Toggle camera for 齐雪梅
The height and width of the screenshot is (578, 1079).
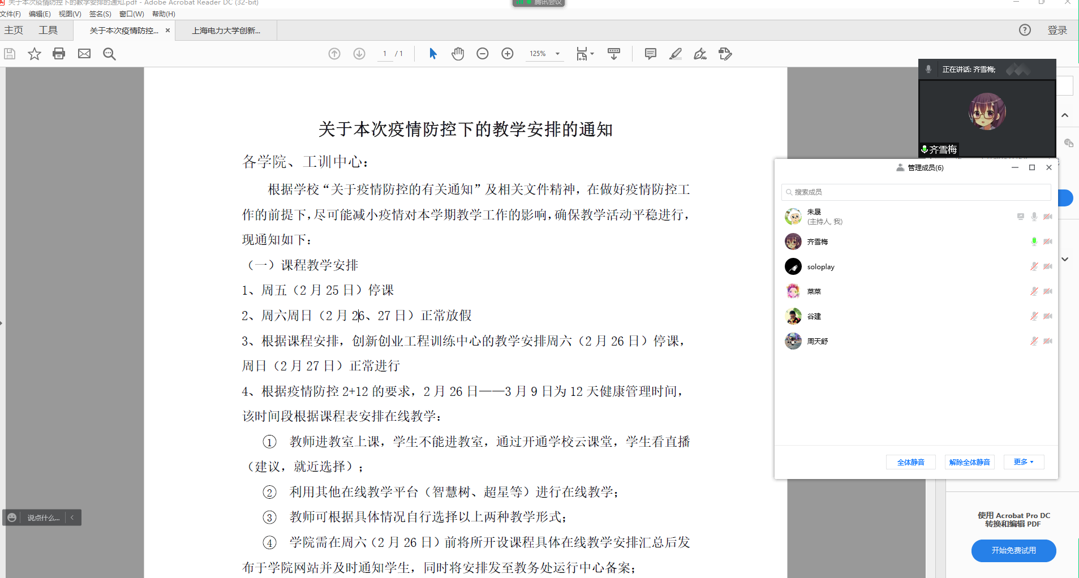pos(1048,241)
